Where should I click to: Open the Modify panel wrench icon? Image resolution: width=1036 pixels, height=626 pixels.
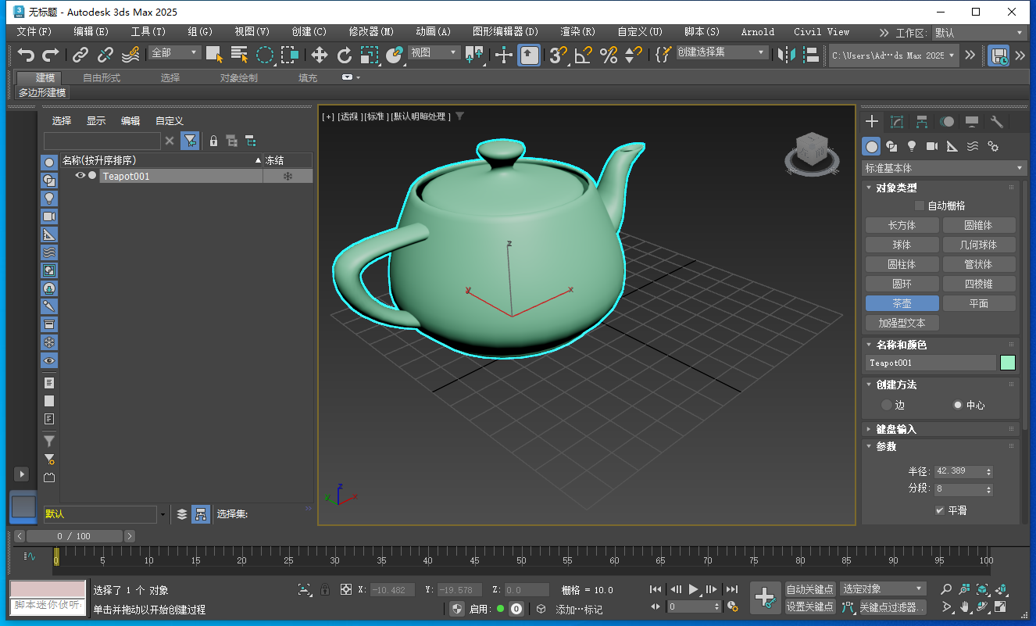(x=996, y=122)
